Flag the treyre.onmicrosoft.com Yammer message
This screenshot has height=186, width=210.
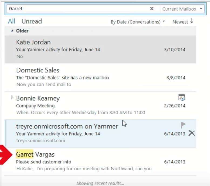[183, 125]
